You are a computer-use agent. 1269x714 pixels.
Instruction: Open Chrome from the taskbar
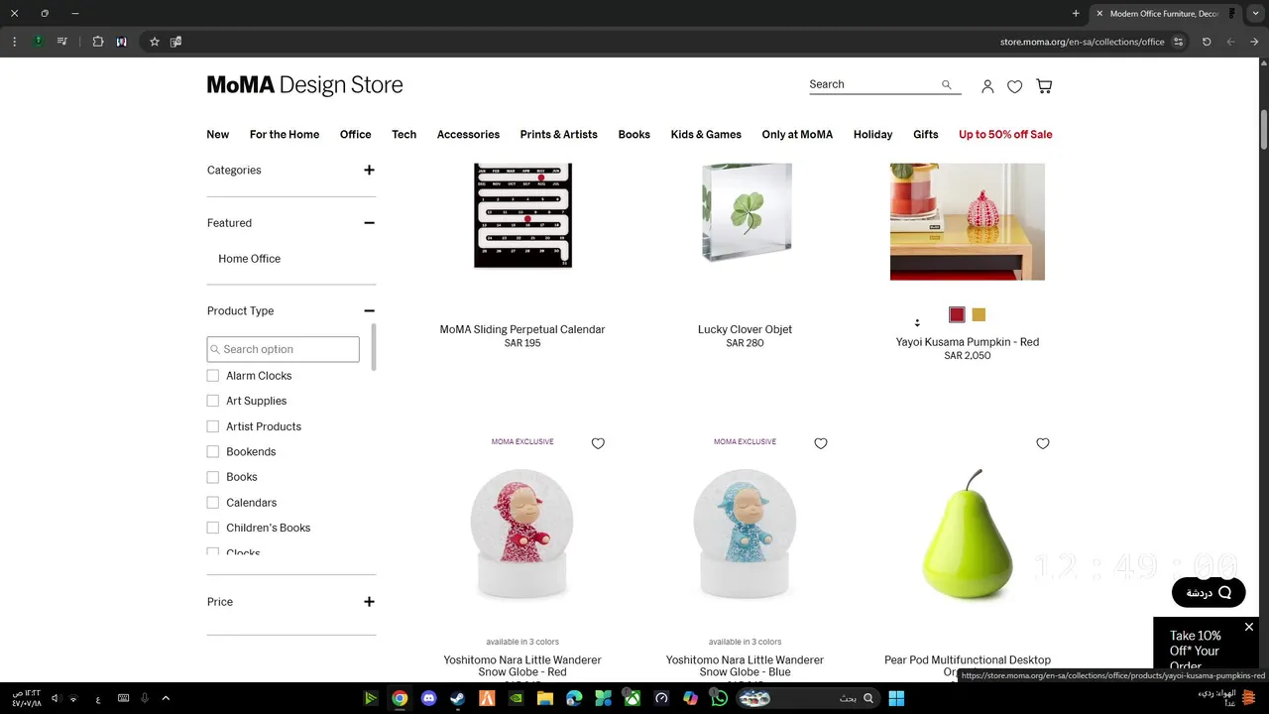click(400, 698)
